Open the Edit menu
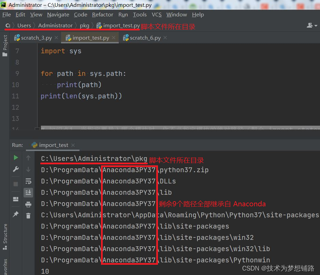 [20, 15]
